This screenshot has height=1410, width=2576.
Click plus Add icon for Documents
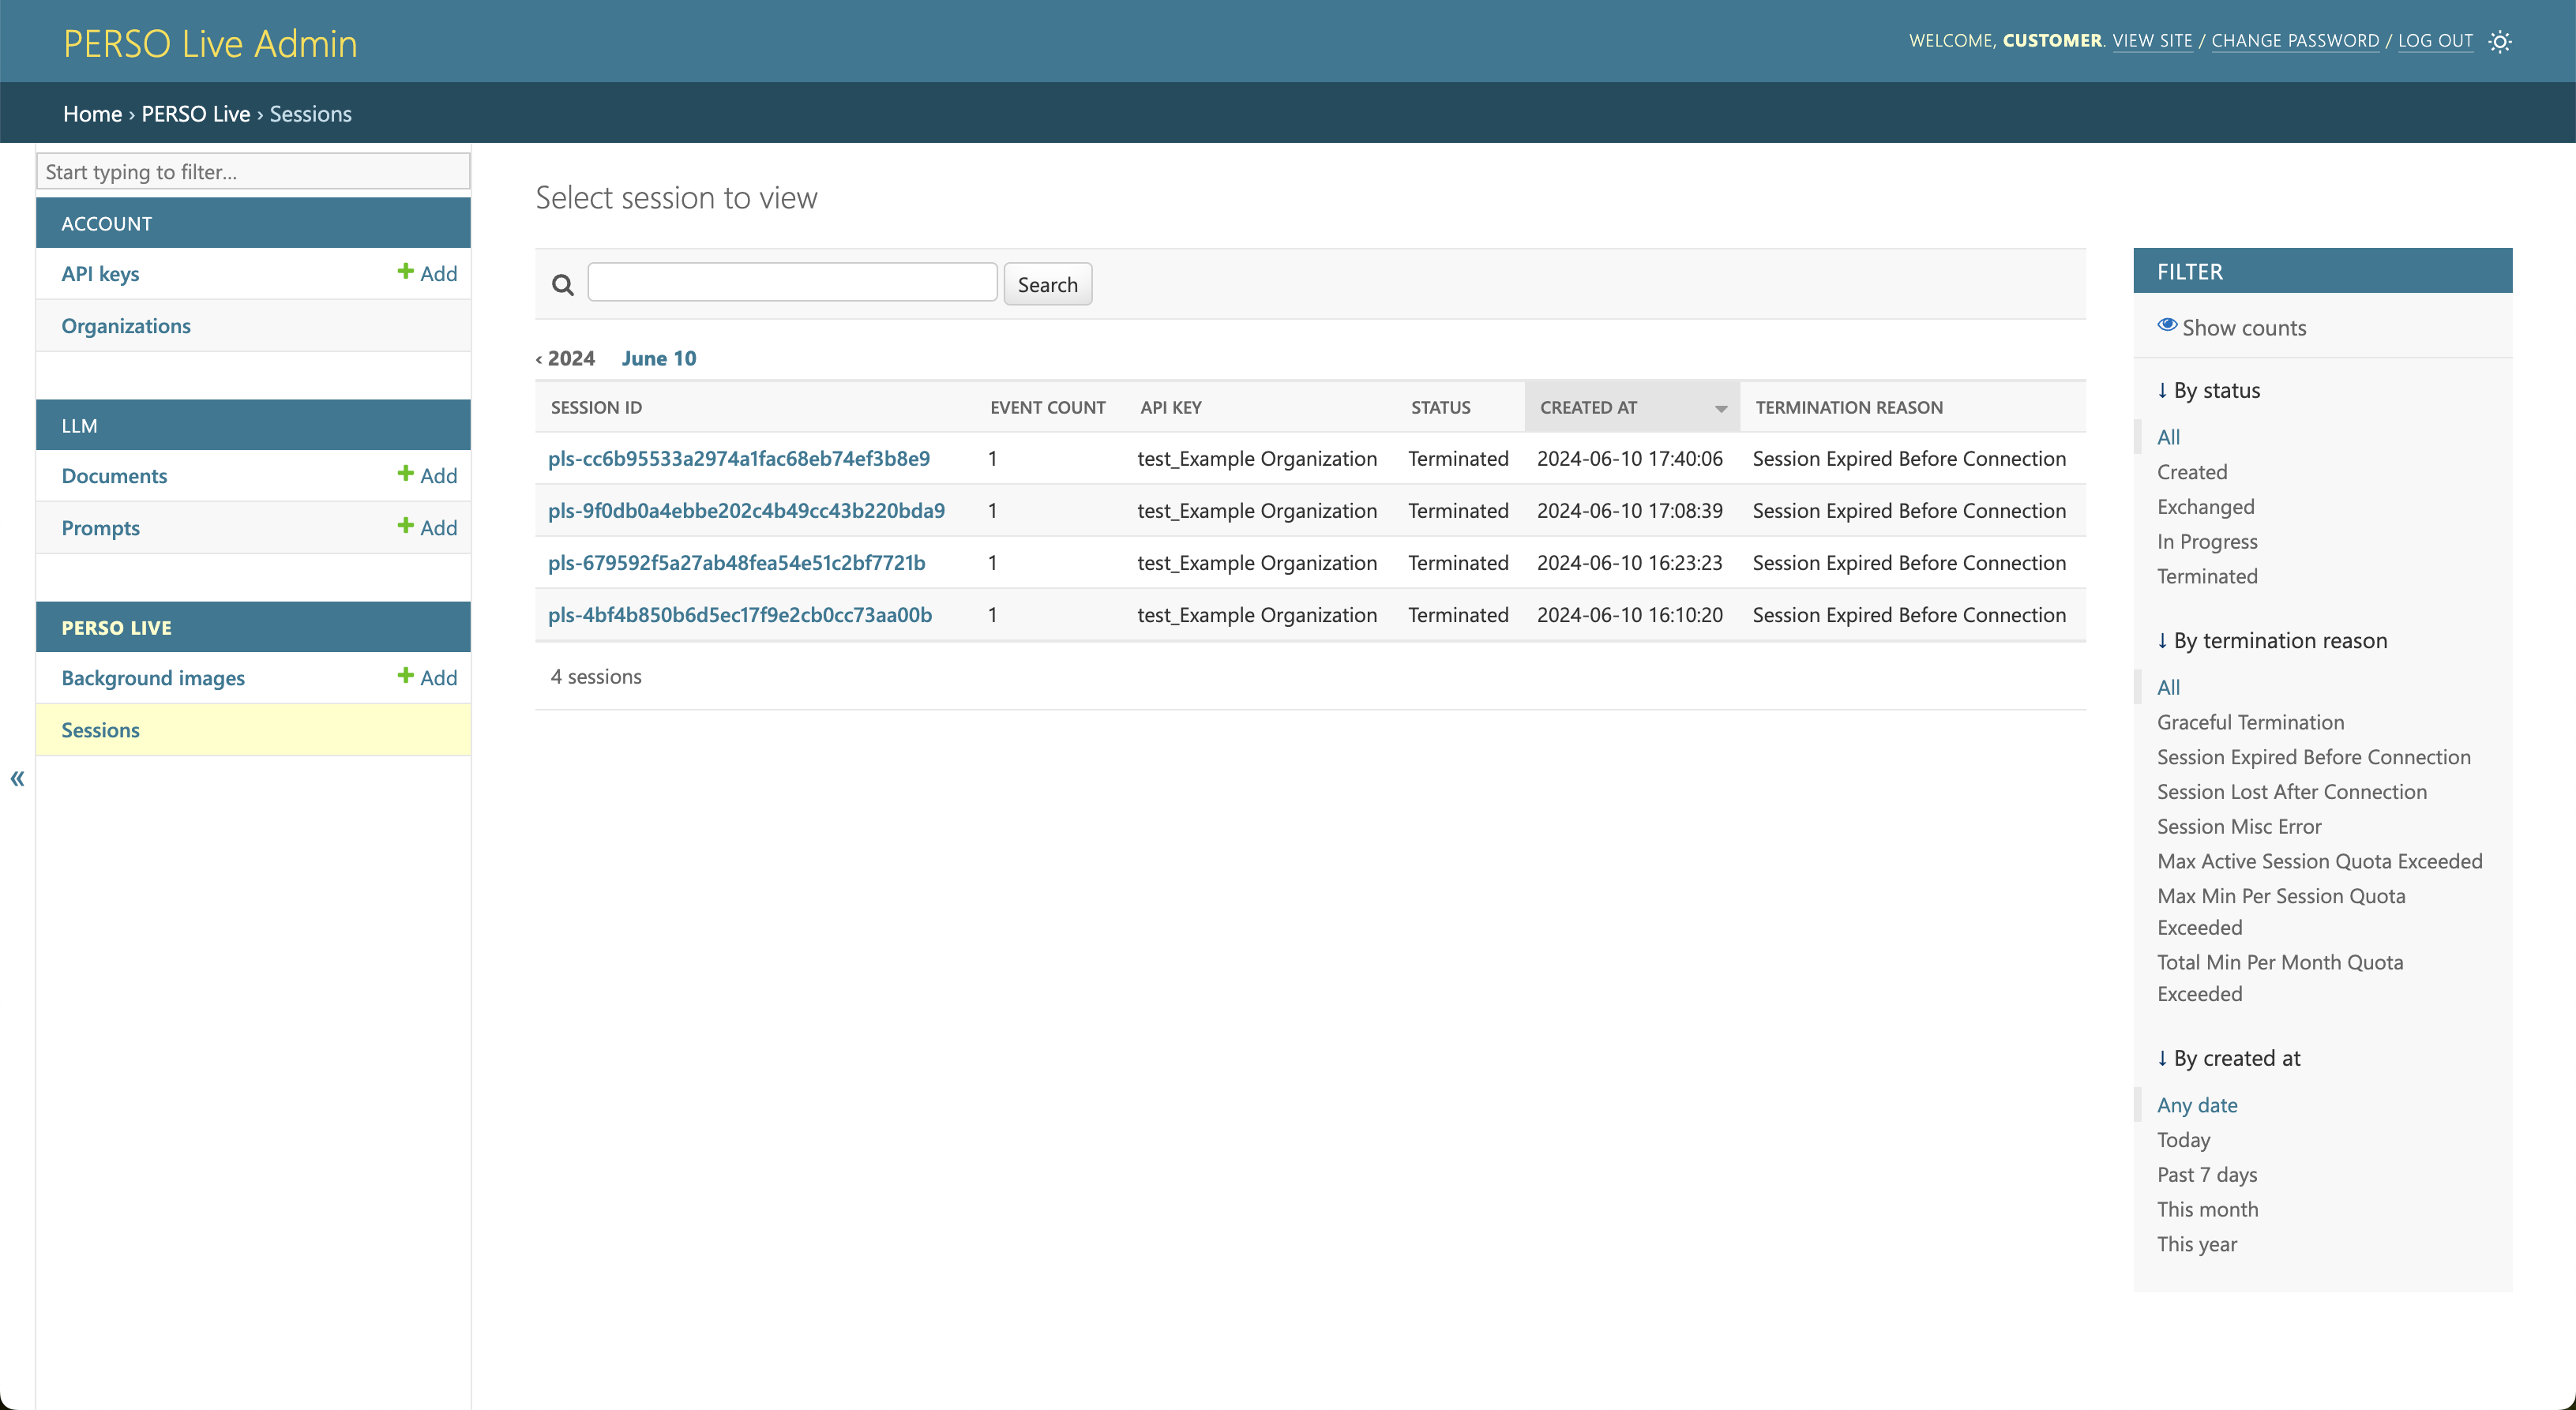click(x=405, y=474)
